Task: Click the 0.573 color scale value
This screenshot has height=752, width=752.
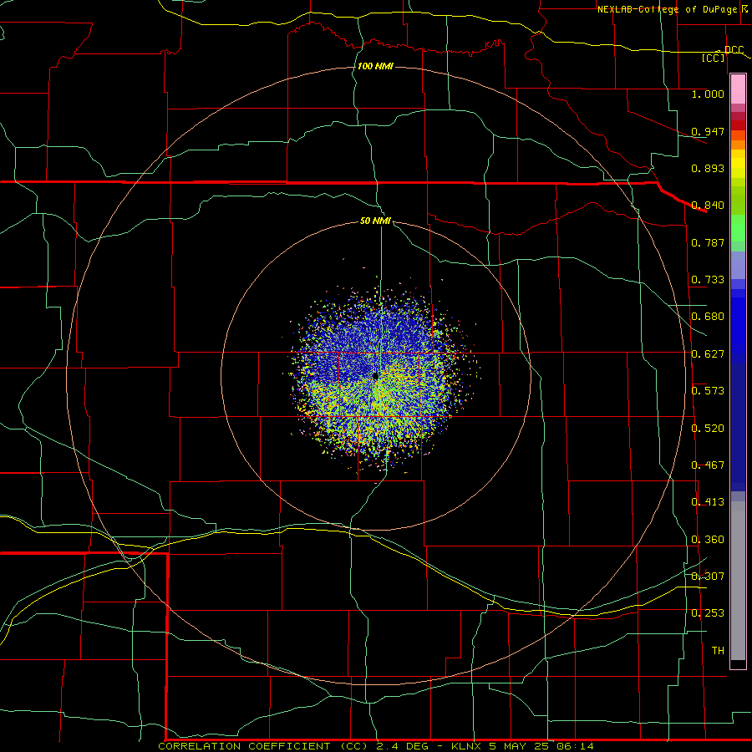Action: pos(708,391)
